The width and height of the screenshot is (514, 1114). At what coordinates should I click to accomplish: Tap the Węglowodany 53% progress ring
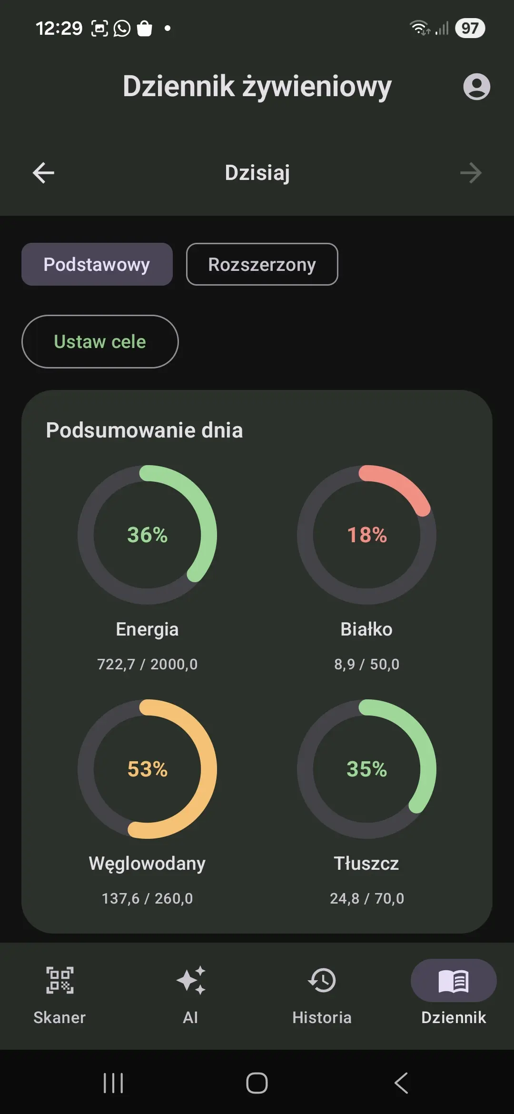pyautogui.click(x=148, y=769)
